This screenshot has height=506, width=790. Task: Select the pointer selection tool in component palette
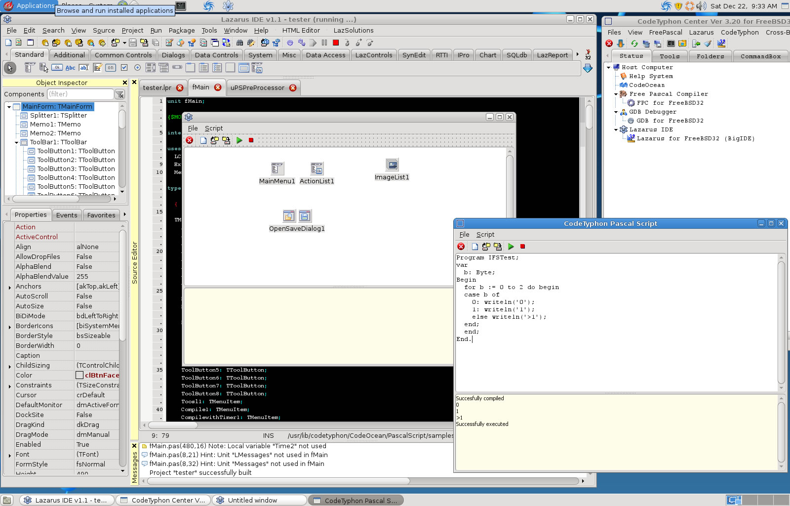[9, 68]
